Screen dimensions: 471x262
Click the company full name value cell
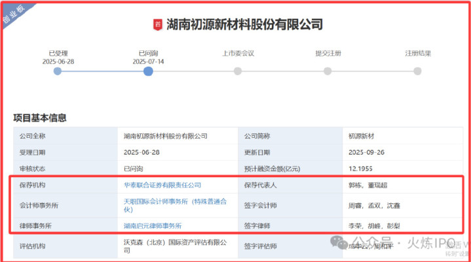click(x=178, y=136)
